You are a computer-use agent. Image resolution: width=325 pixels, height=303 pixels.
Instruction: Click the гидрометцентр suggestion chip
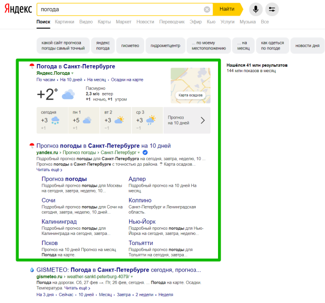166,45
